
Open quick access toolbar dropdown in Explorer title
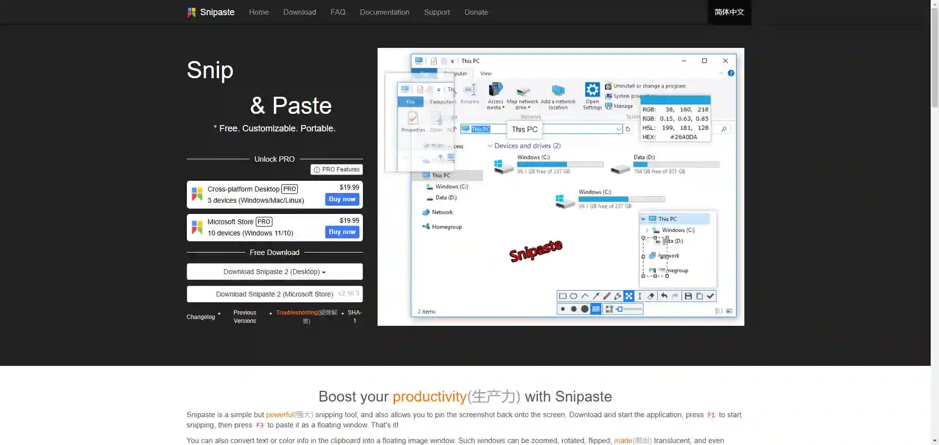[452, 61]
